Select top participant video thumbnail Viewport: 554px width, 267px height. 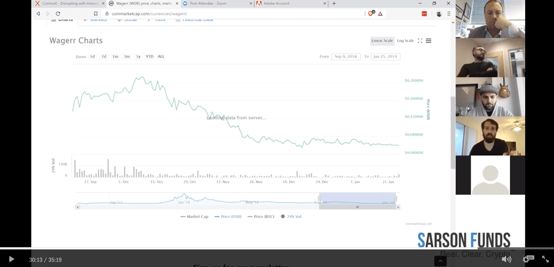click(490, 19)
